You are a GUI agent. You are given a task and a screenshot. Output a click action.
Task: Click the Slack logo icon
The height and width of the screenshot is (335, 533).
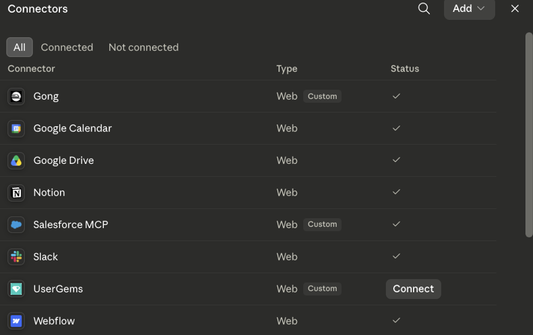pos(16,257)
